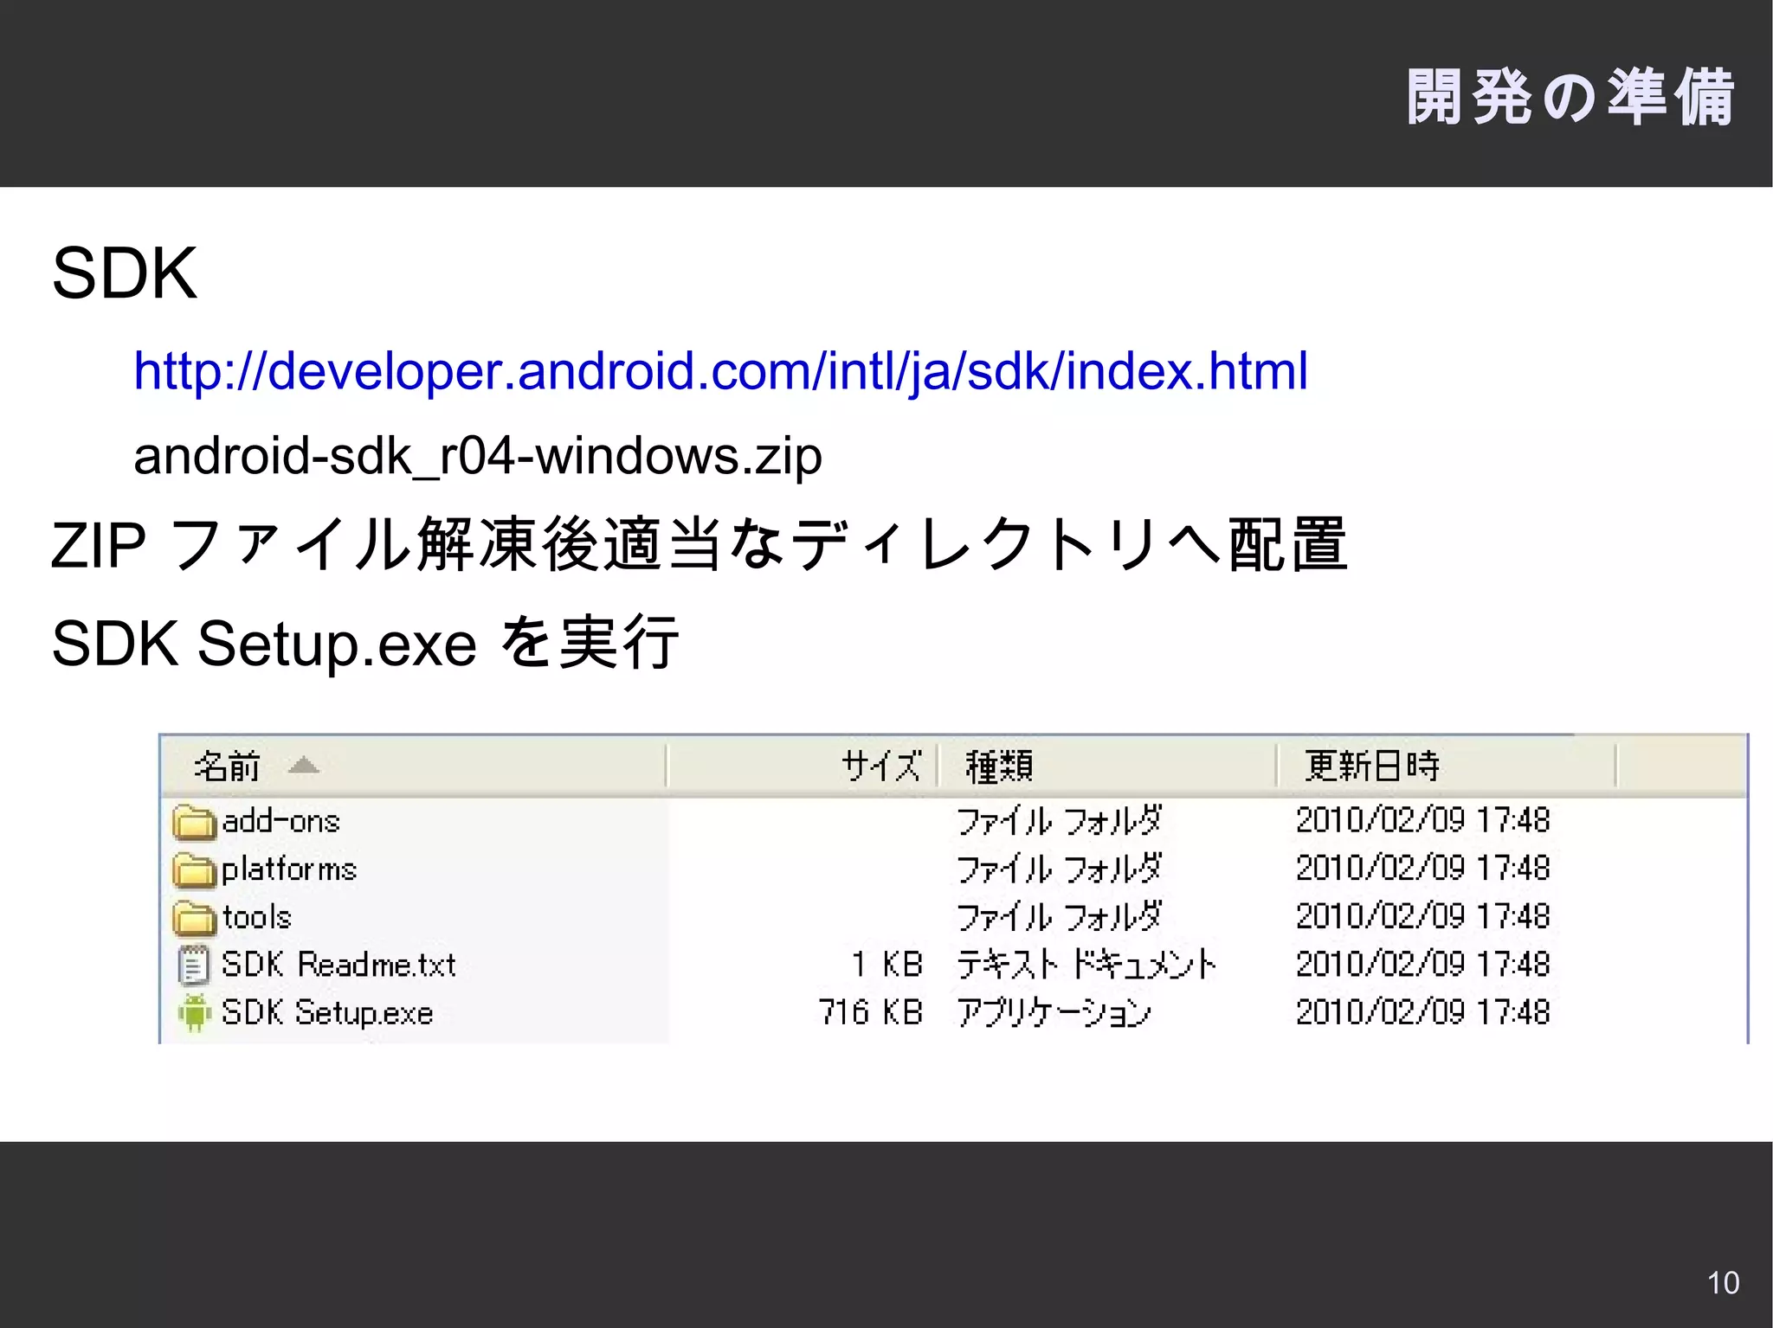1773x1328 pixels.
Task: Click the add-ons folder icon
Action: coord(194,822)
